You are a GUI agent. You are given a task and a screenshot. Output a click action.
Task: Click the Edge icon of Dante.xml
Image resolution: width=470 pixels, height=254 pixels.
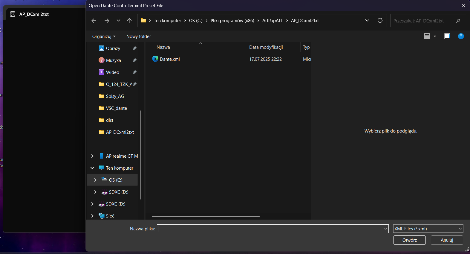pyautogui.click(x=155, y=59)
